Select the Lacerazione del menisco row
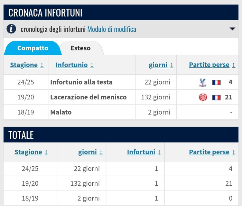242x206 pixels. [88, 97]
